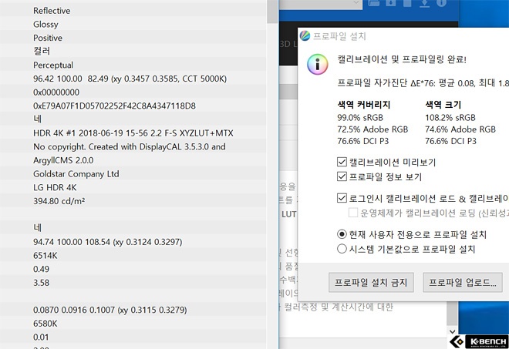The height and width of the screenshot is (349, 509).
Task: Click the 76.6% DCI P3 value under 색역 커버리지
Action: [x=363, y=141]
